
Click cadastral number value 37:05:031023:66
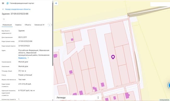pos(25,41)
